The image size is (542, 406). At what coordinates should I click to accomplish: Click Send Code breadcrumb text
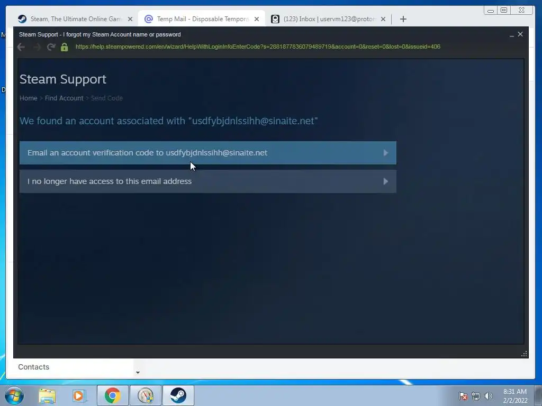pos(107,98)
